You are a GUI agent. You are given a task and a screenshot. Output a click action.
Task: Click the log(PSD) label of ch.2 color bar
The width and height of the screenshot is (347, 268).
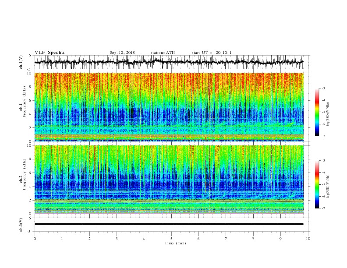[328, 187]
